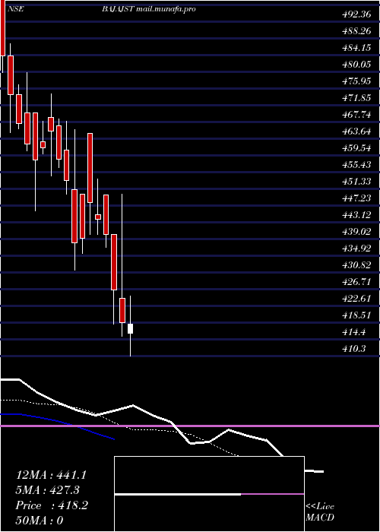This screenshot has height=532, width=380.
Task: Click the pink segment in MACD box
Action: pos(272,494)
